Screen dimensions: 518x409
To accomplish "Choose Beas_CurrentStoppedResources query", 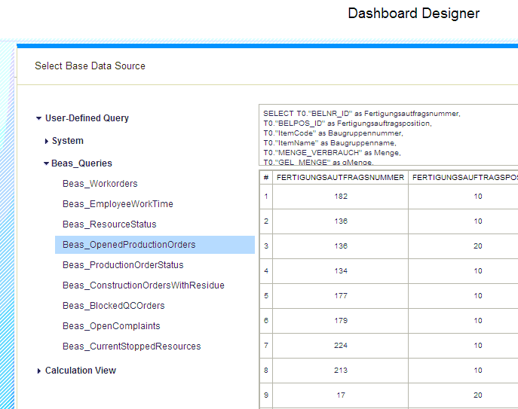I will coord(131,346).
